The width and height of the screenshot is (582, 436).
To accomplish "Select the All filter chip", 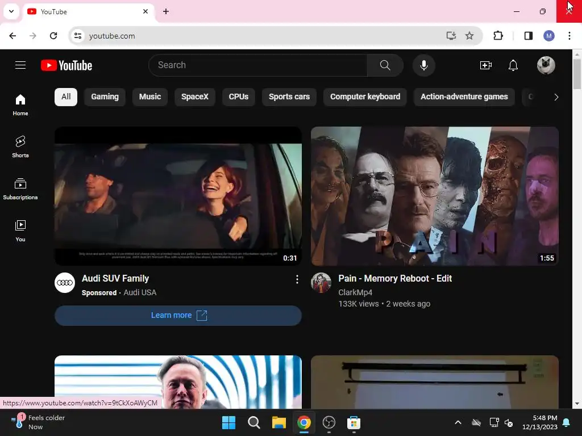I will (x=66, y=97).
